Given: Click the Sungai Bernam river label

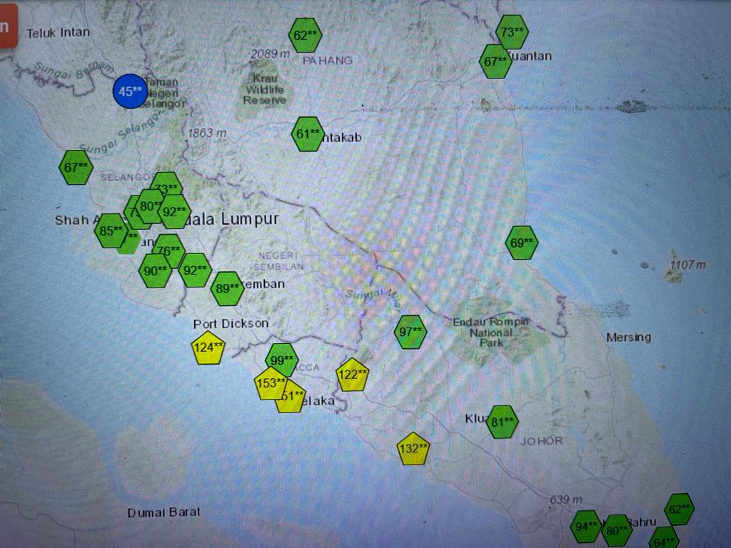Looking at the screenshot, I should point(74,70).
